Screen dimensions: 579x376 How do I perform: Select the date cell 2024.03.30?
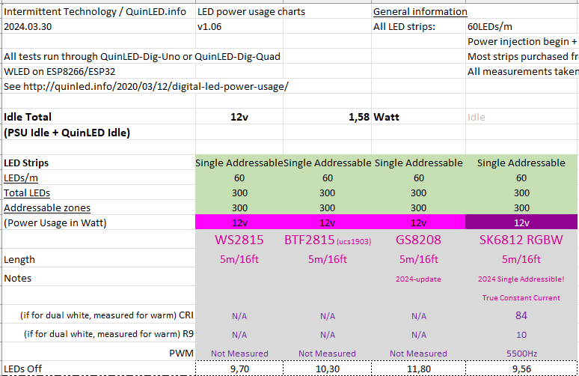[28, 27]
